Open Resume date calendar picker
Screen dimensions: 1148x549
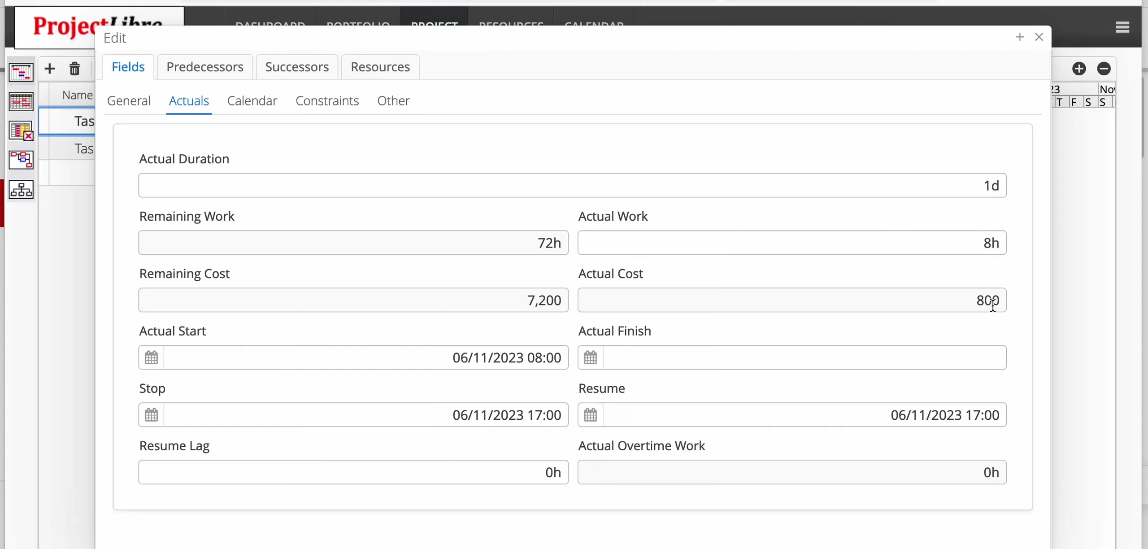tap(590, 415)
